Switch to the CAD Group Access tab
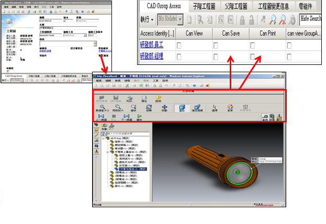Image resolution: width=326 pixels, height=224 pixels. pos(164,6)
